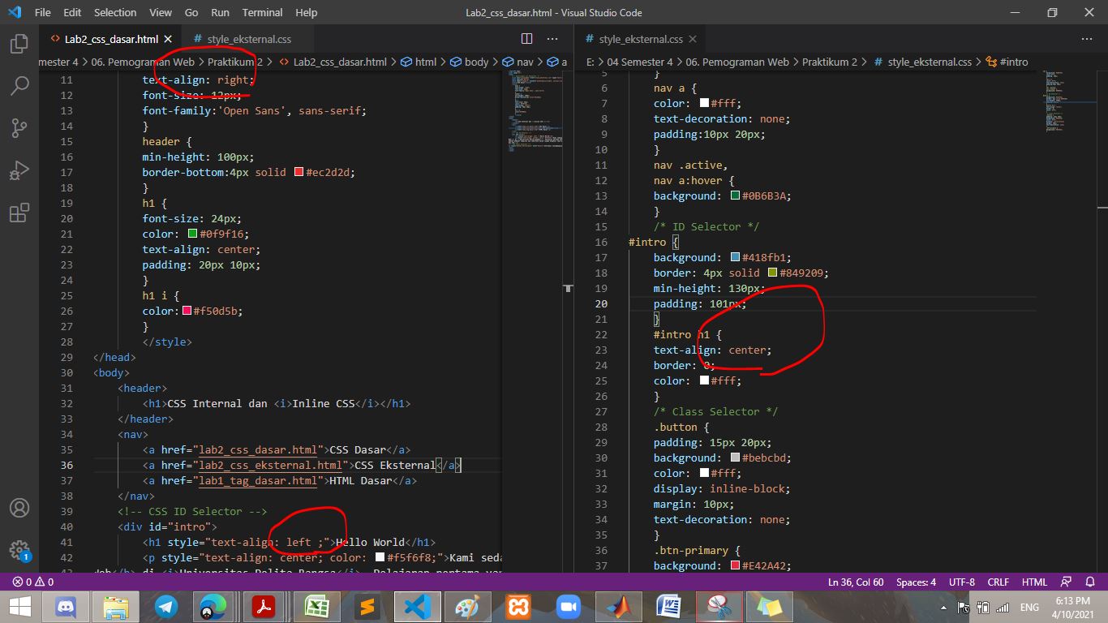Click the UTF-8 encoding button

(x=961, y=582)
